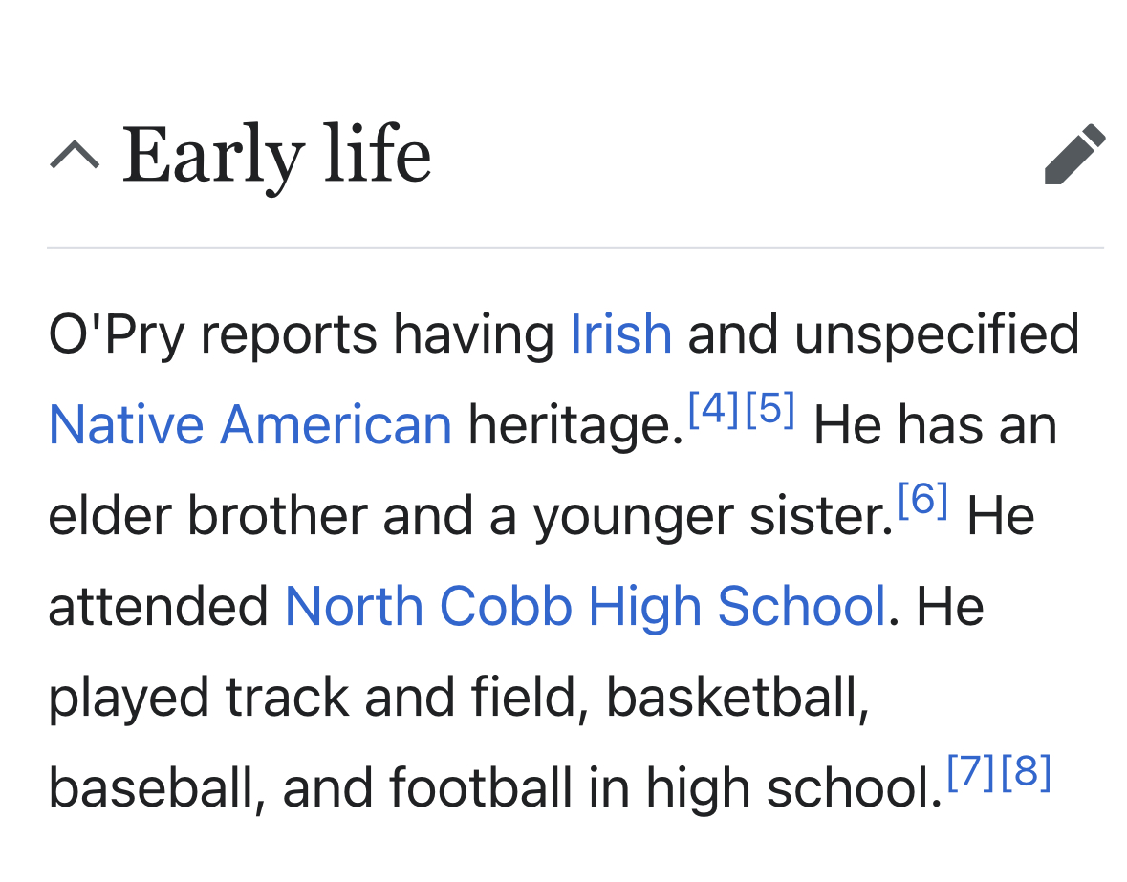Viewport: 1127px width, 882px height.
Task: Collapse the Early life section chevron
Action: [74, 155]
